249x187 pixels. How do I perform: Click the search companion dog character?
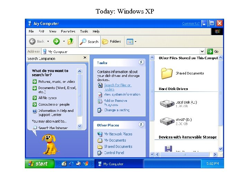(x=50, y=144)
